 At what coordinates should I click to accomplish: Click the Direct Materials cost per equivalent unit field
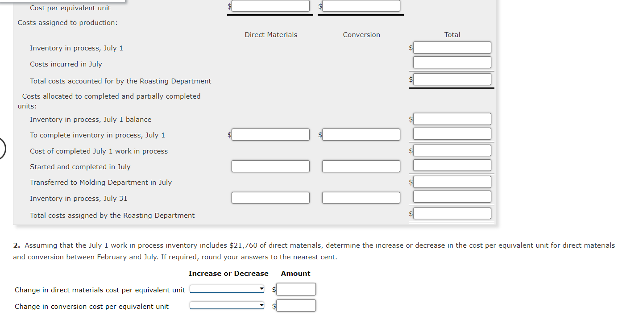[270, 5]
